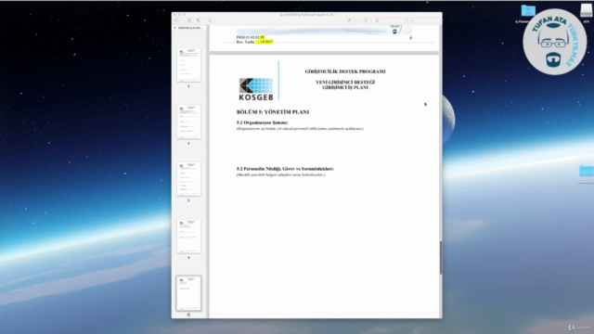Close the Preview window

pos(175,15)
